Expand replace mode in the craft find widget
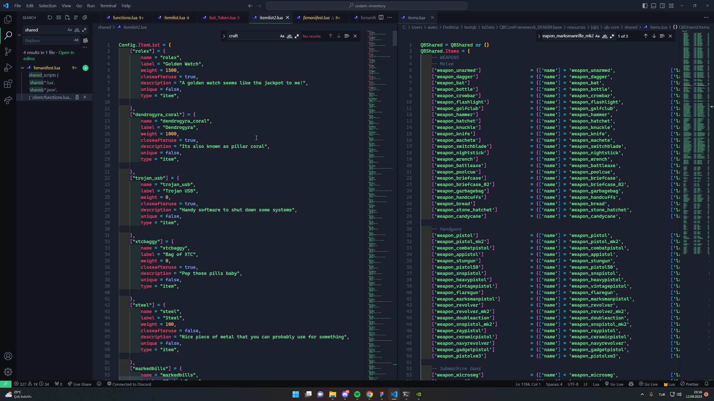Viewport: 714px width, 401px height. tap(224, 36)
